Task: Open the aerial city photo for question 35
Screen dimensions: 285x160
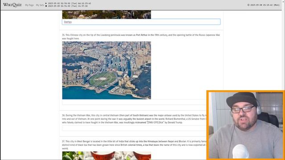Action: pyautogui.click(x=106, y=70)
